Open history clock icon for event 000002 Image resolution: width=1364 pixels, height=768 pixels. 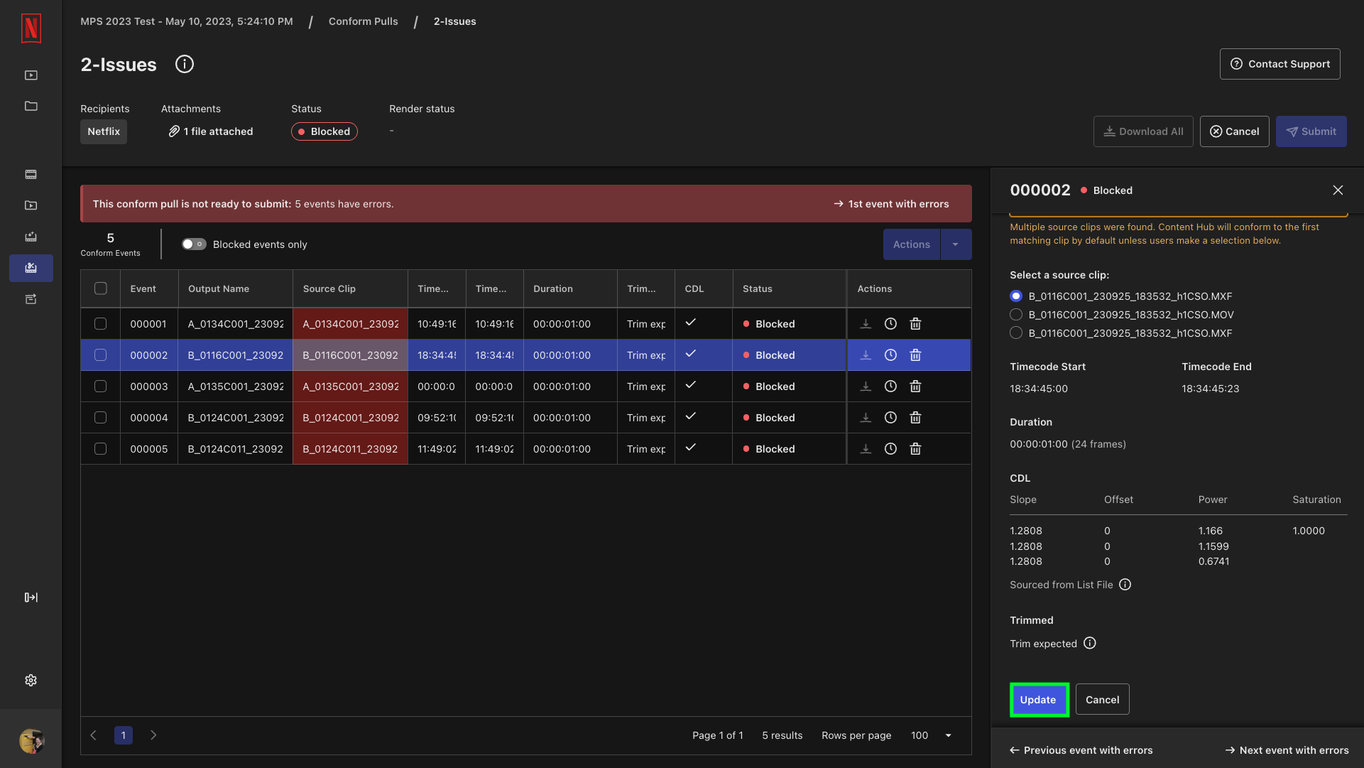[890, 355]
